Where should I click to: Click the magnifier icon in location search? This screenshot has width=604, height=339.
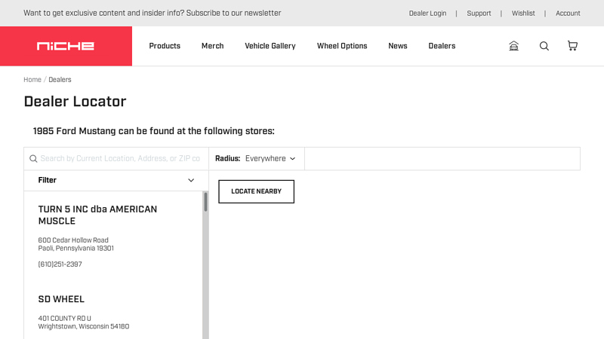coord(33,159)
